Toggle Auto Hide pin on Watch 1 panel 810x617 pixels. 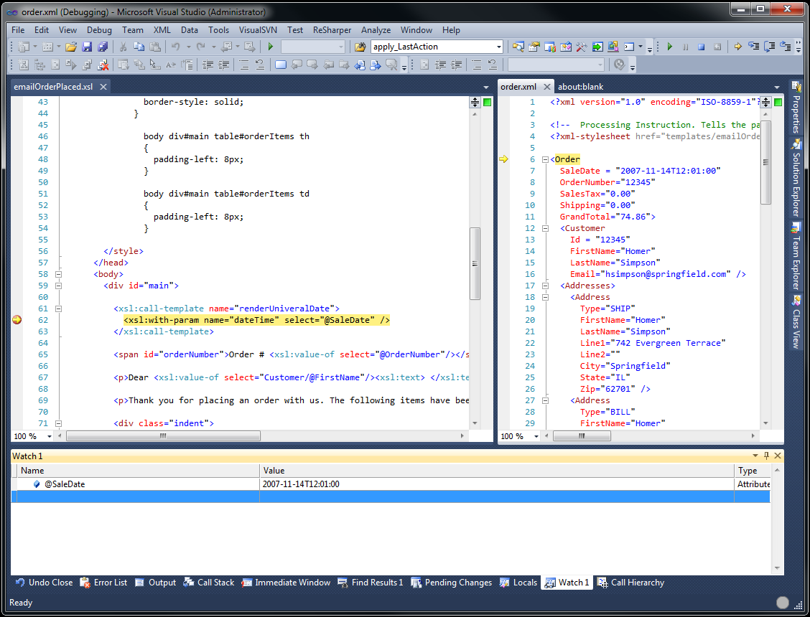click(x=766, y=456)
